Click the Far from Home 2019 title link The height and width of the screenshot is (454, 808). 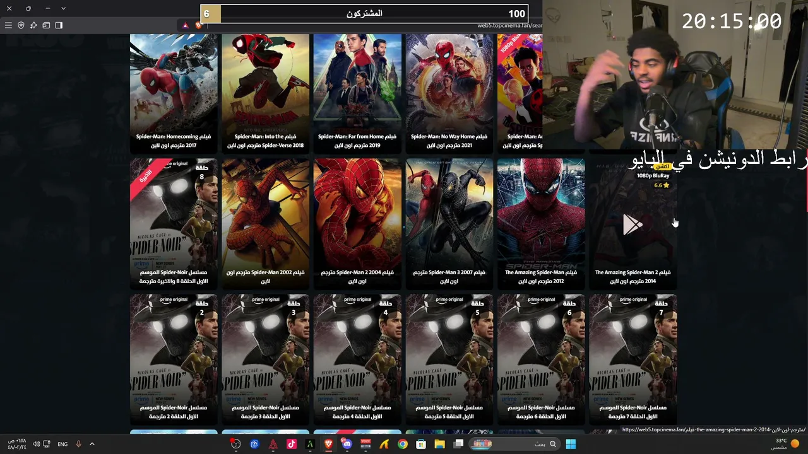[x=357, y=141]
